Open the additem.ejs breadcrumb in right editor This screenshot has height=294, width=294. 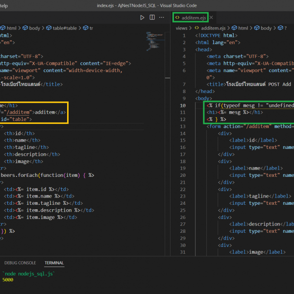click(x=212, y=28)
